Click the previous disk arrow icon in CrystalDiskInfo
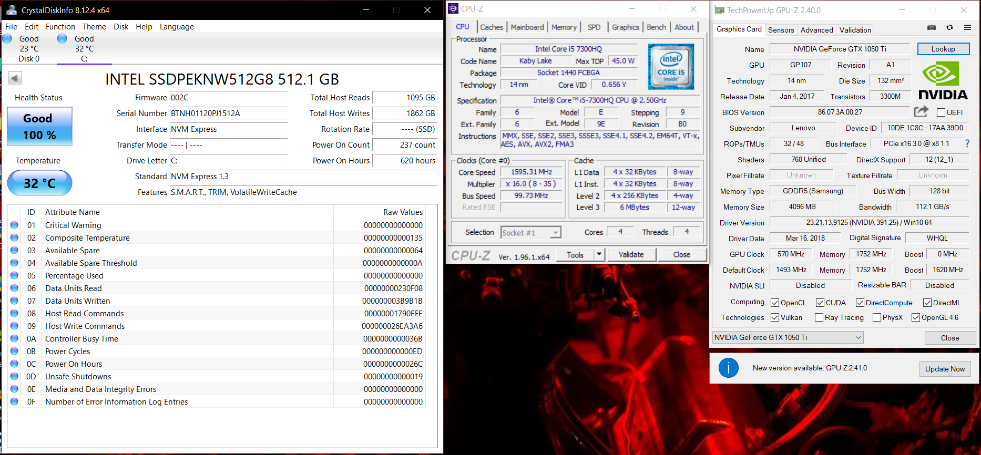 15,78
